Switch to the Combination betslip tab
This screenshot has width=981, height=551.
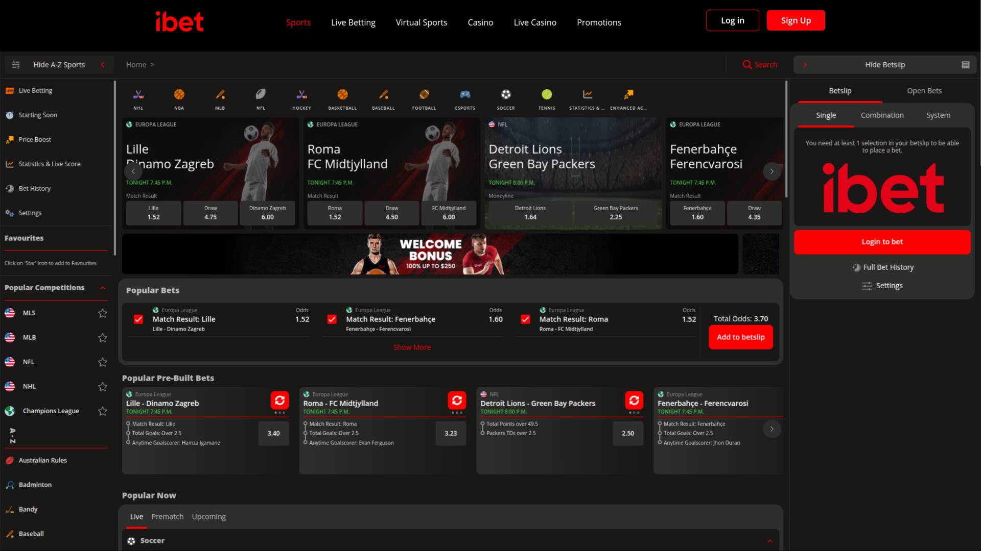[881, 115]
